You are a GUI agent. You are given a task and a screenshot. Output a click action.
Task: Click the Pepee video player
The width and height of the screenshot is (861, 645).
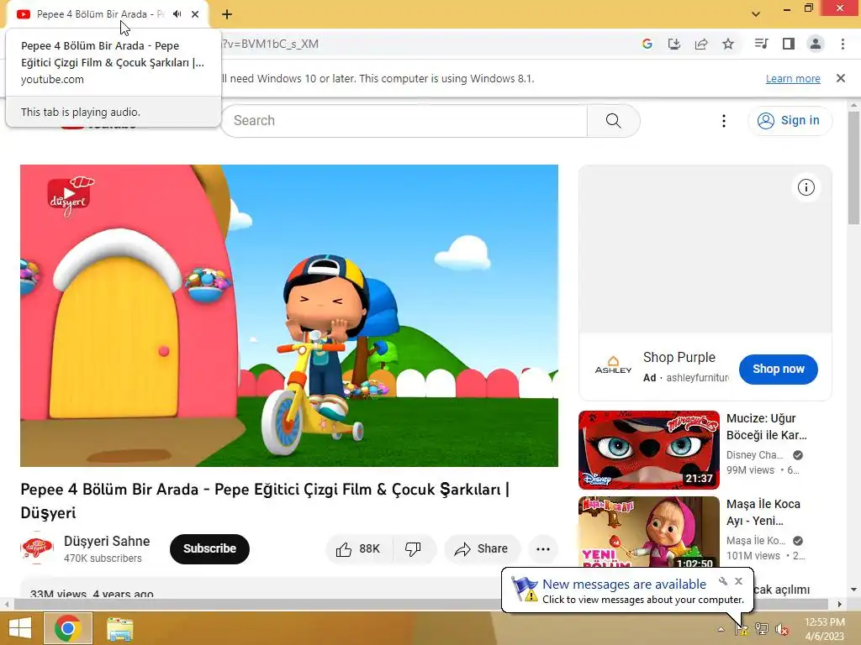point(289,316)
